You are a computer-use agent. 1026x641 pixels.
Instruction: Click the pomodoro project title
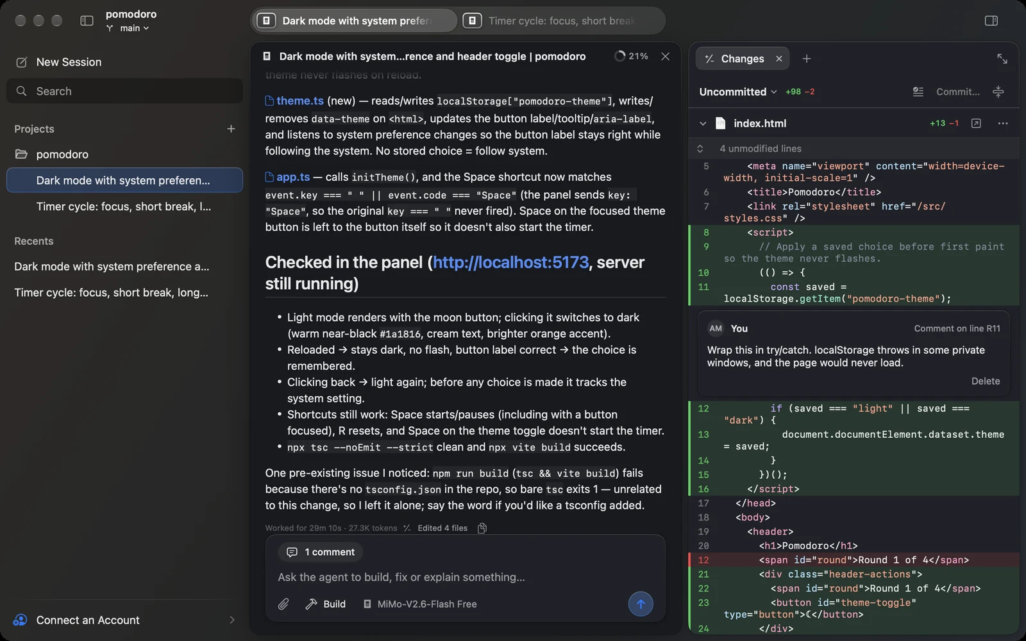click(131, 14)
